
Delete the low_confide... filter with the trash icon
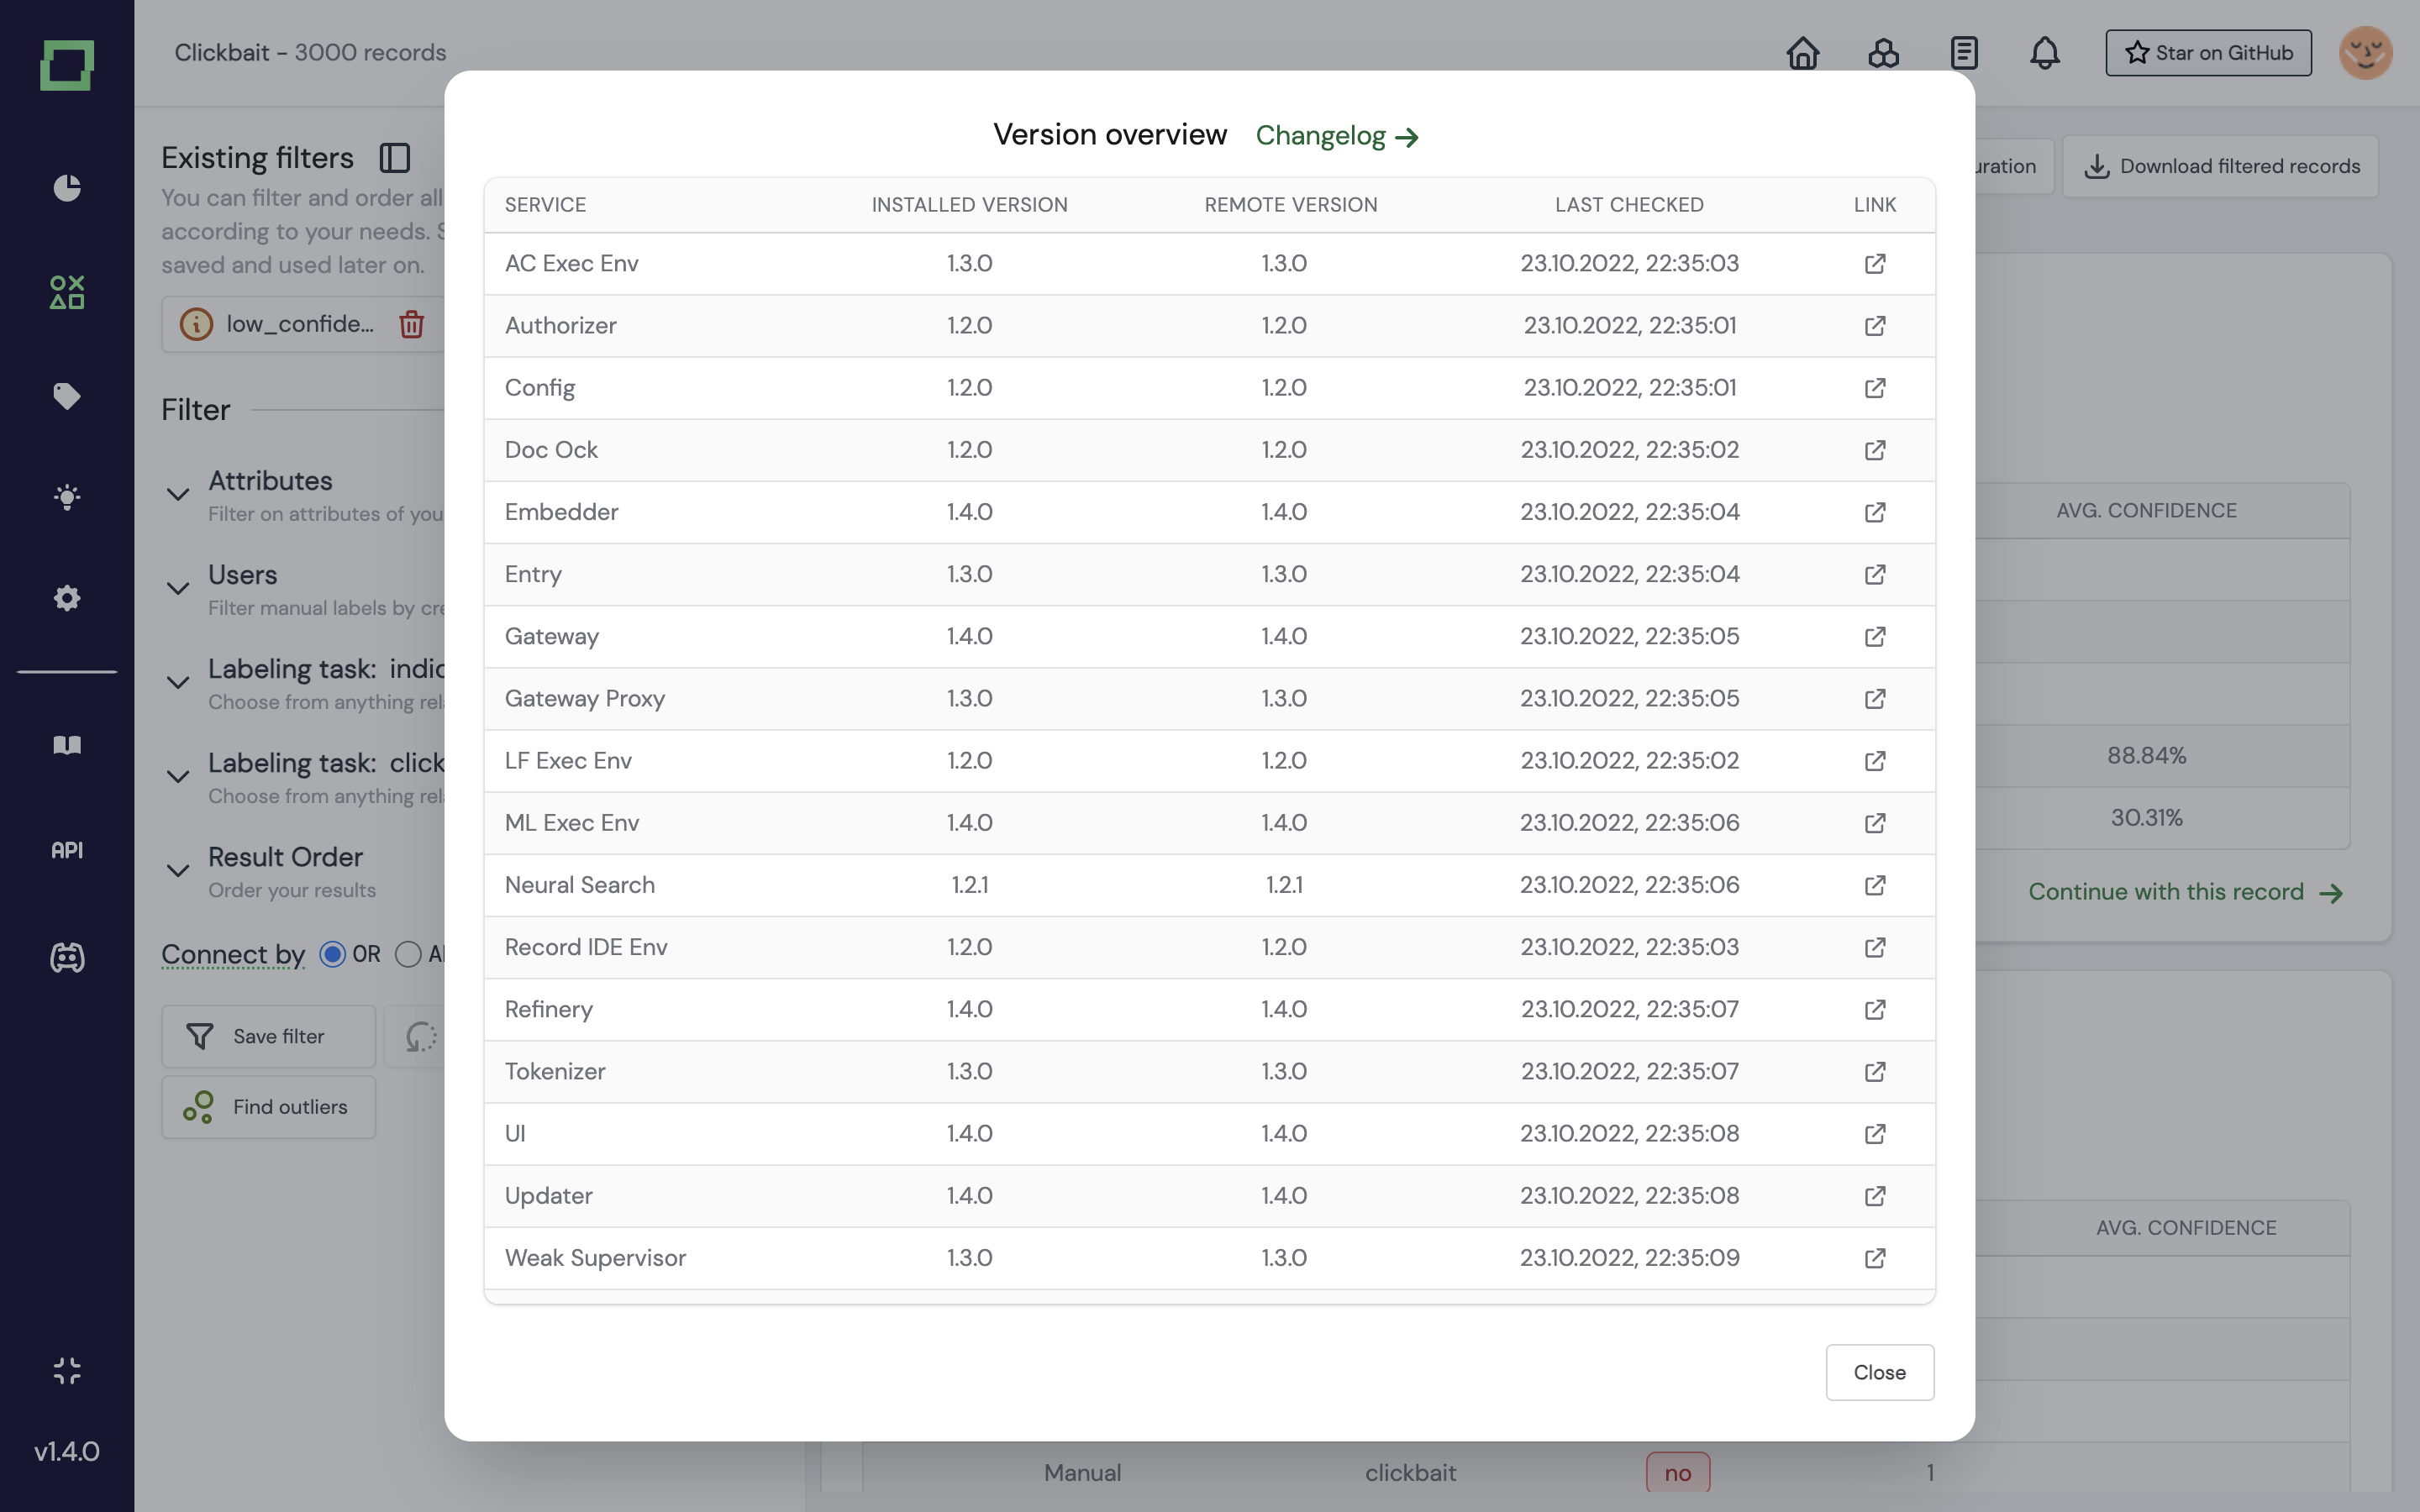pos(411,324)
